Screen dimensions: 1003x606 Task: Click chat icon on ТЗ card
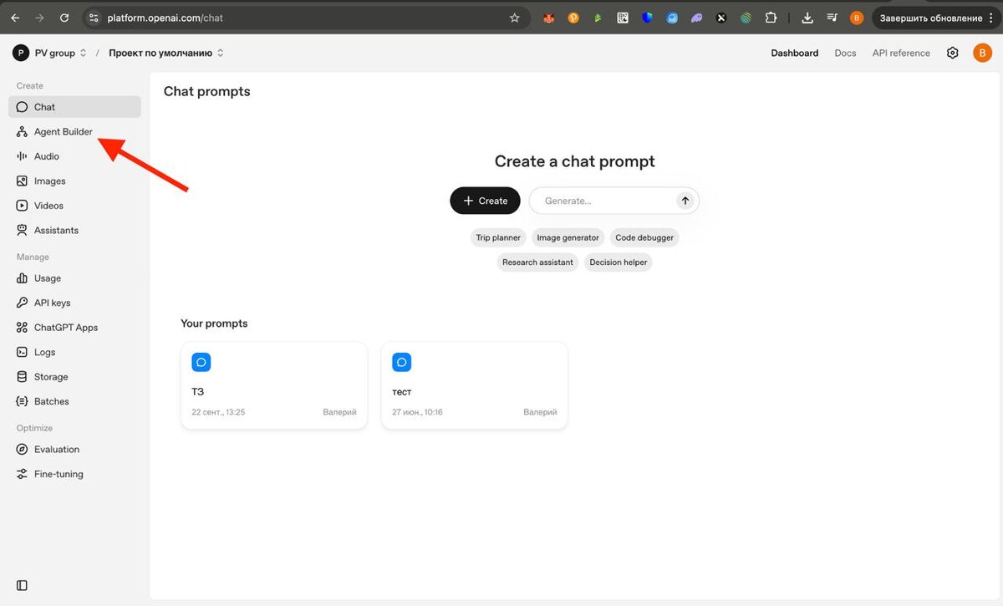(201, 362)
